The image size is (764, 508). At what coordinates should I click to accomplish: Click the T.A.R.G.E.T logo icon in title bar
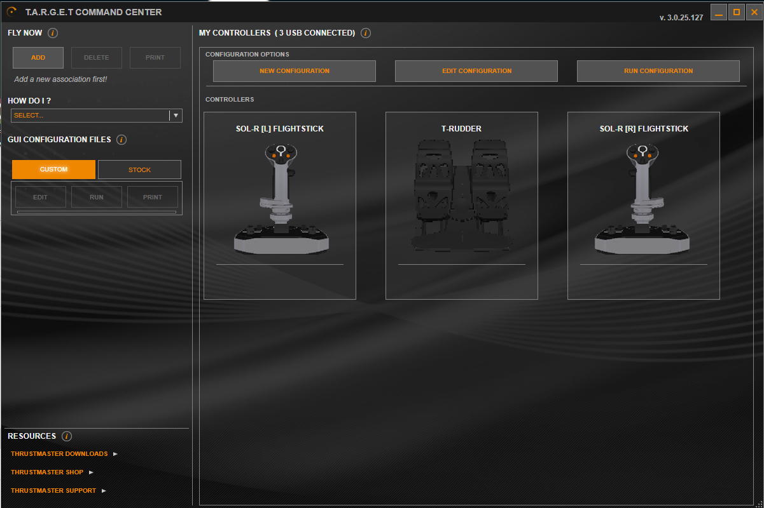(x=12, y=11)
